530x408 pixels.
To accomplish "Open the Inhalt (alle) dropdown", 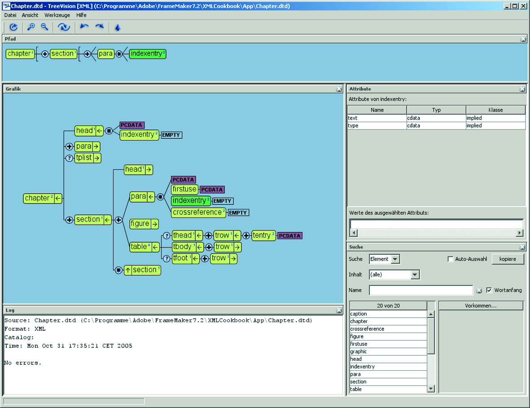I will (x=415, y=275).
